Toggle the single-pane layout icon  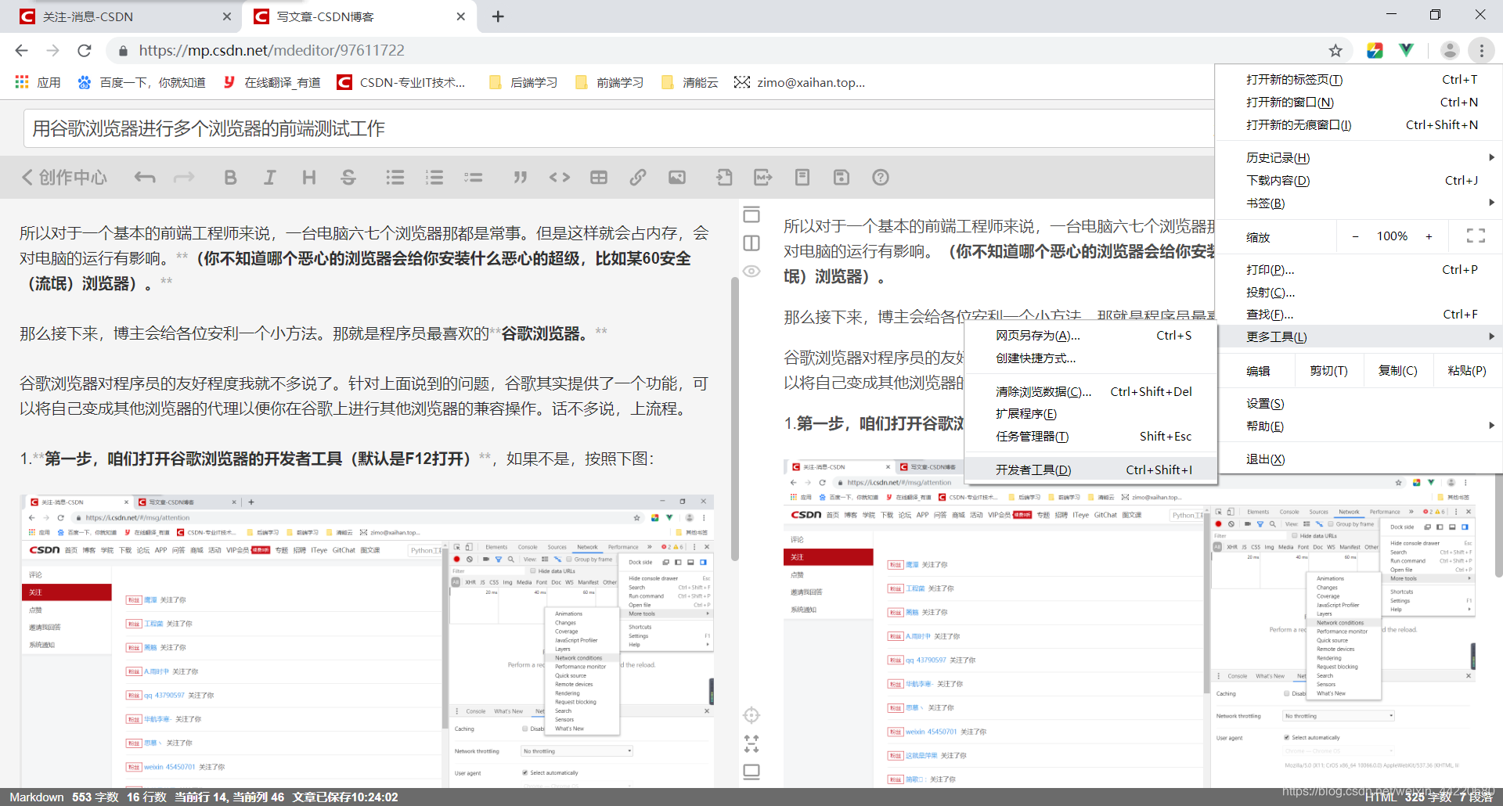point(751,214)
